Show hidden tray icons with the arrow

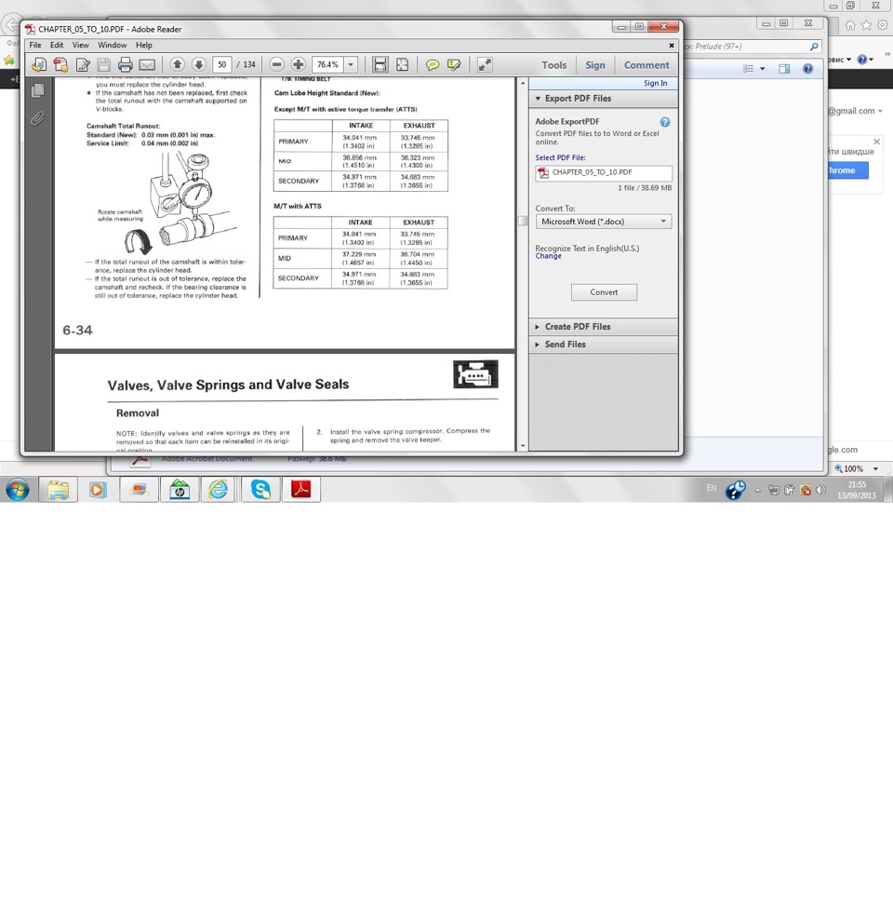[758, 490]
